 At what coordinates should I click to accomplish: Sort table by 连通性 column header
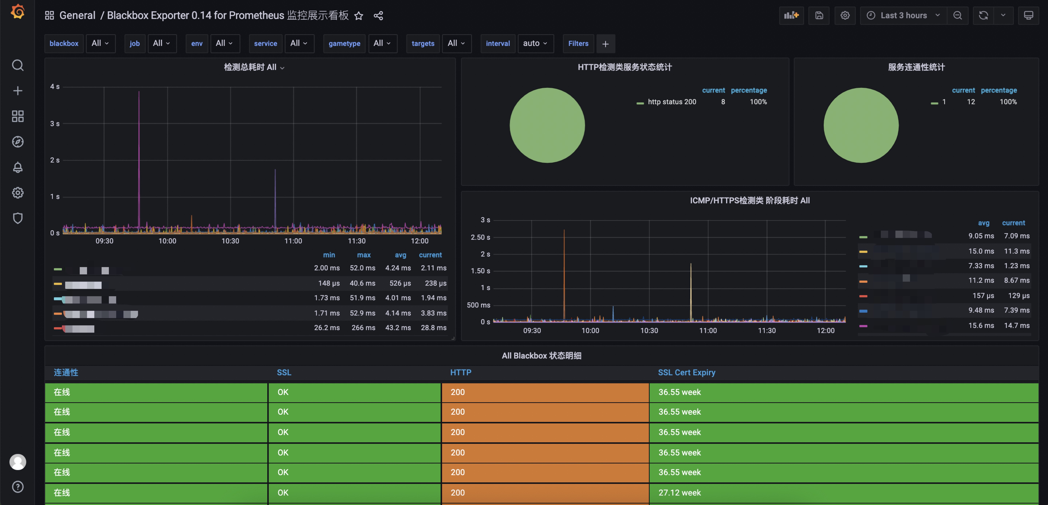point(66,372)
